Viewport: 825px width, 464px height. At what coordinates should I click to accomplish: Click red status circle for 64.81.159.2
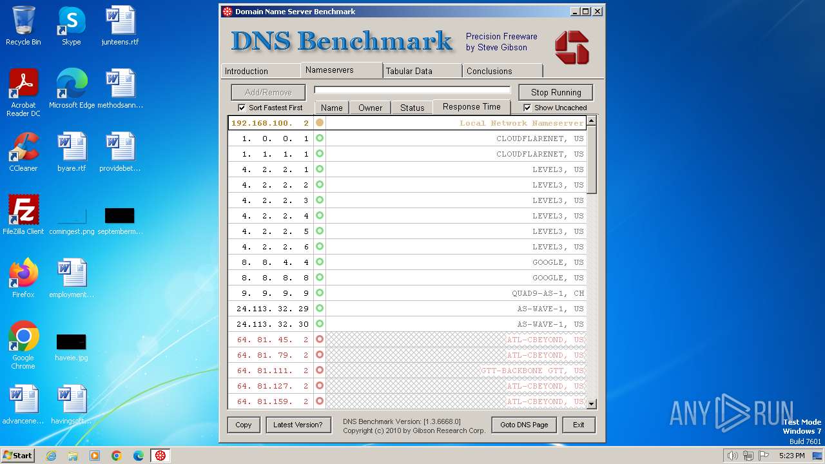click(x=320, y=401)
